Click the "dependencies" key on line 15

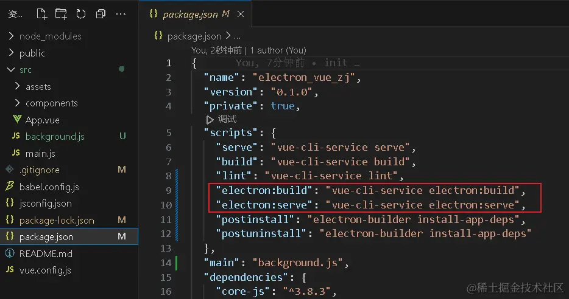point(246,277)
